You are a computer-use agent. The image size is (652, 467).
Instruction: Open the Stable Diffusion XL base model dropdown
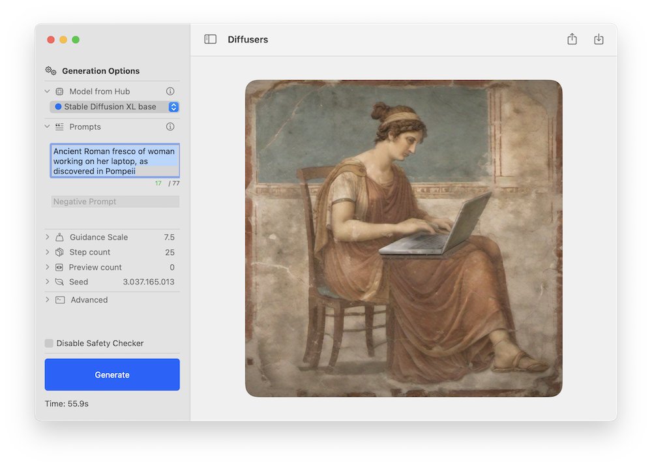click(x=114, y=107)
